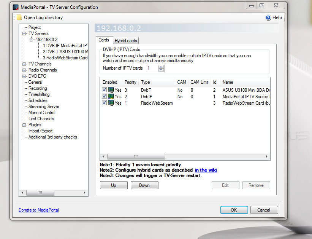Viewport: 312px width, 239px height.
Task: Click the CAM column header
Action: [x=182, y=82]
